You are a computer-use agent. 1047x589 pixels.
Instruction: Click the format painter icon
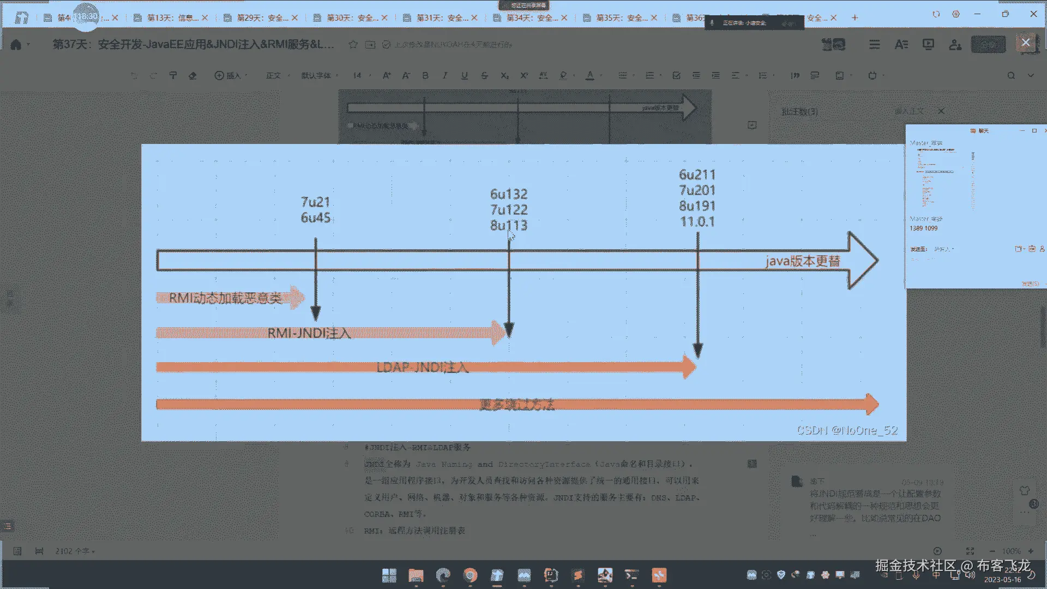(x=173, y=76)
